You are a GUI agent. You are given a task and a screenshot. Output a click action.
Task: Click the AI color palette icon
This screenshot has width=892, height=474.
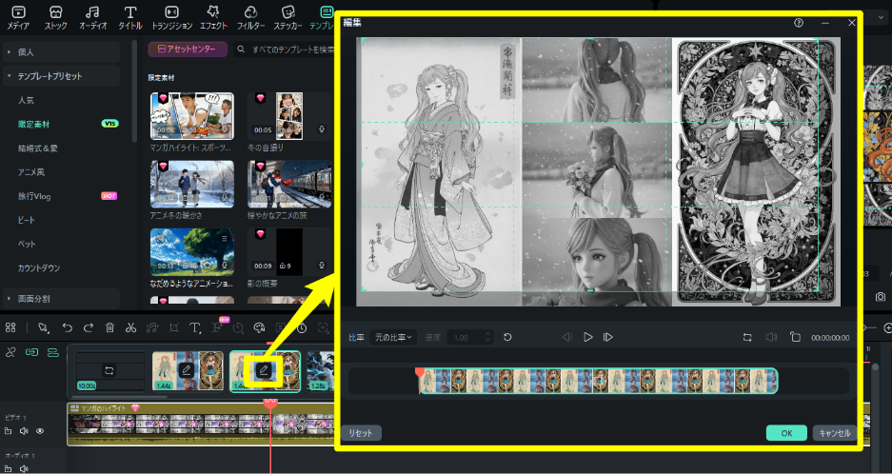pos(259,327)
